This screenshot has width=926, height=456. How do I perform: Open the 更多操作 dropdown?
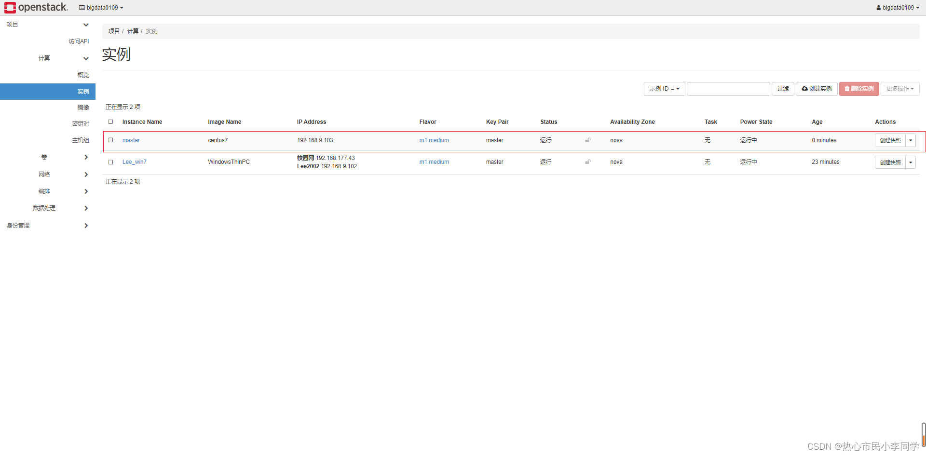[x=900, y=89]
